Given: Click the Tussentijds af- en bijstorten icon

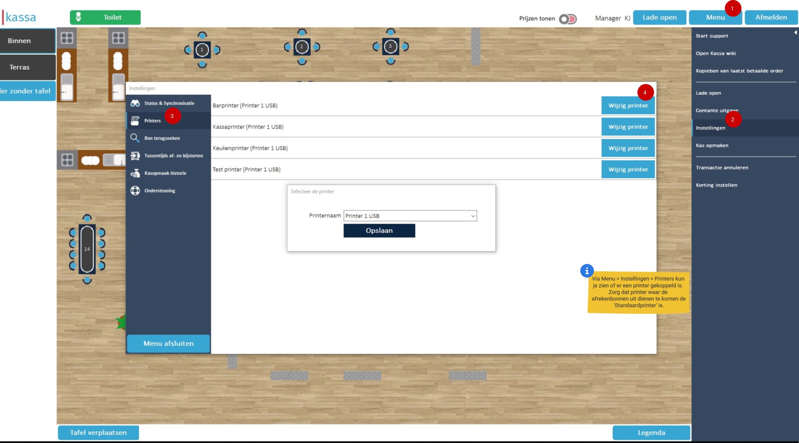Looking at the screenshot, I should (x=135, y=155).
